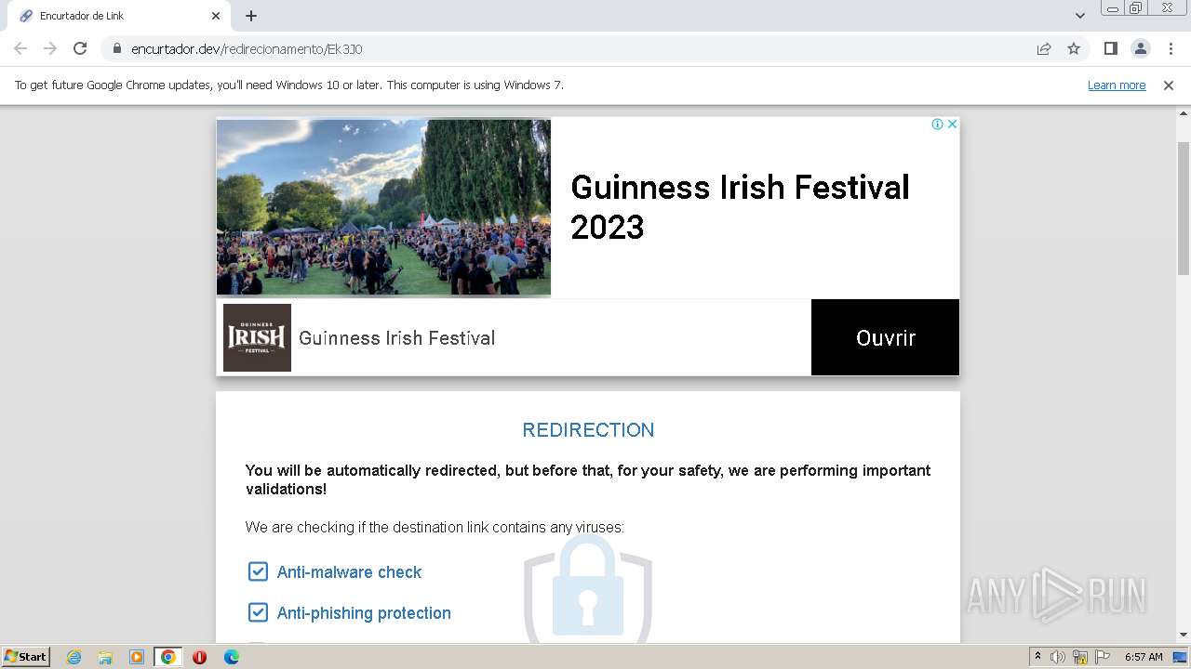
Task: Click the Anti-phishing protection label
Action: [x=364, y=613]
